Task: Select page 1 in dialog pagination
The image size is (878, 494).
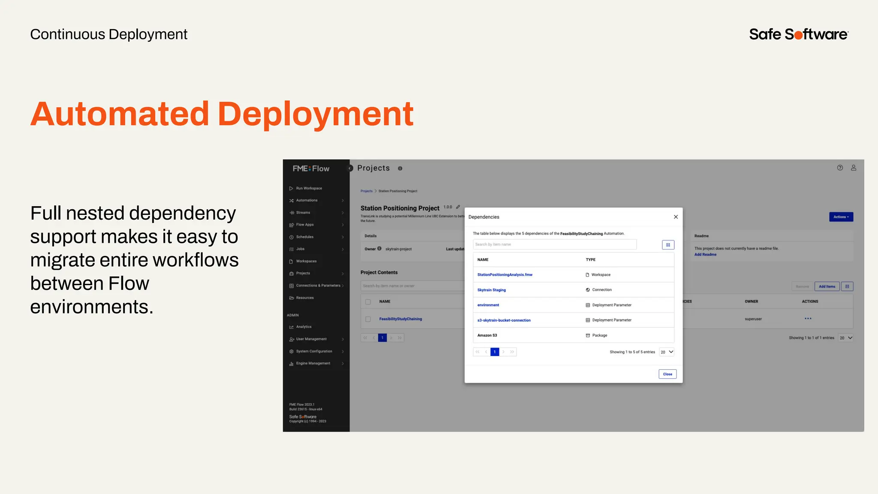Action: (494, 352)
